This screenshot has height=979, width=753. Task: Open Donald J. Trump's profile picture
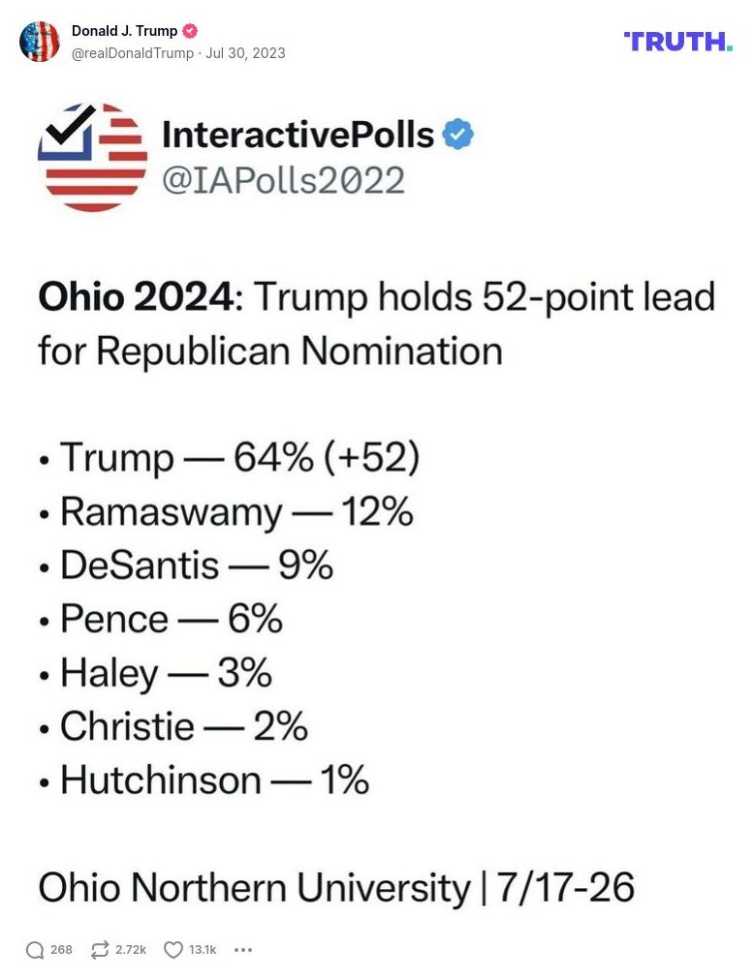pyautogui.click(x=41, y=42)
